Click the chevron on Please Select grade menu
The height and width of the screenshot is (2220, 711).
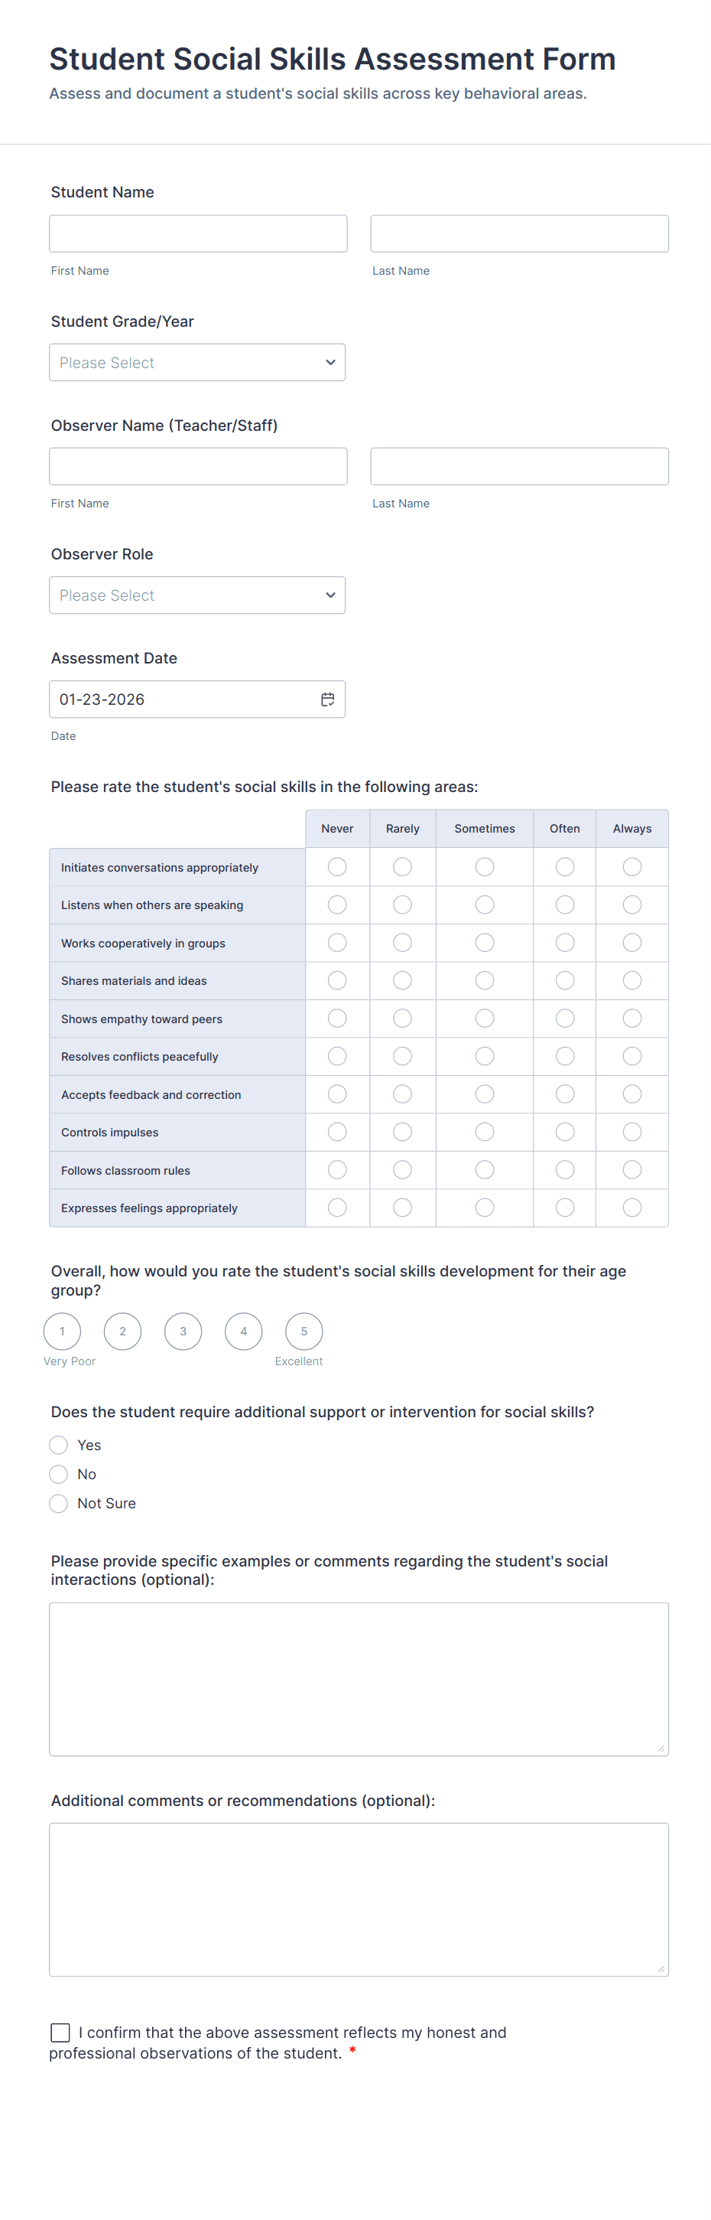(x=330, y=362)
